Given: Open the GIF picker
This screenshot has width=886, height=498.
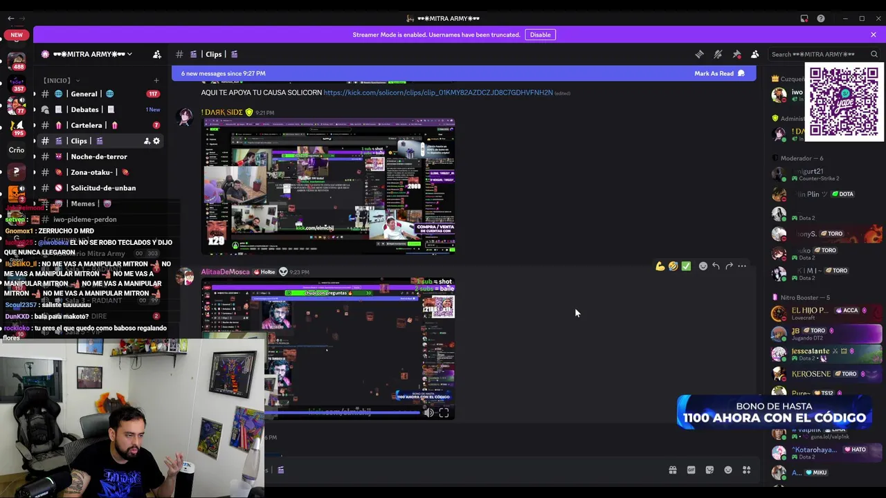Looking at the screenshot, I should (691, 470).
